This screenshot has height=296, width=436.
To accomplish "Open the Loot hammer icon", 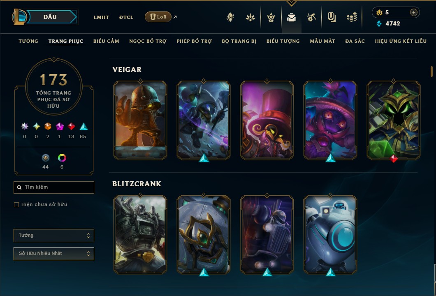I will click(x=311, y=18).
